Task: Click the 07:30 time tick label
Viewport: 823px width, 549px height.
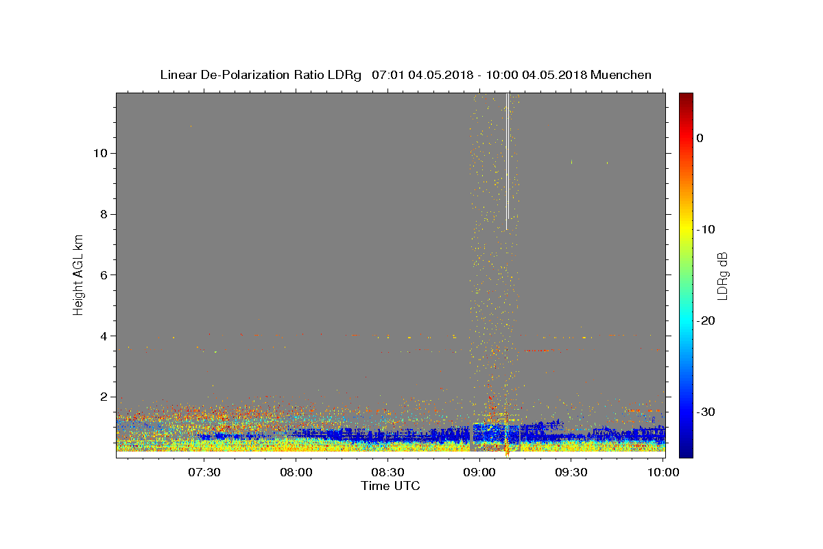Action: click(x=204, y=472)
